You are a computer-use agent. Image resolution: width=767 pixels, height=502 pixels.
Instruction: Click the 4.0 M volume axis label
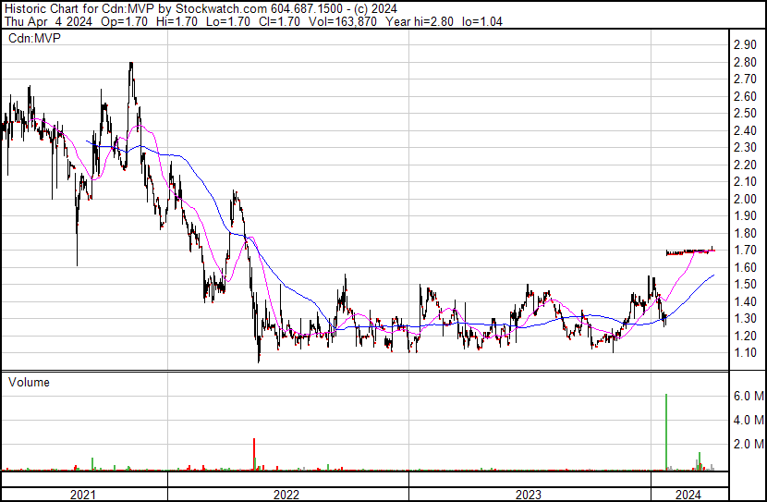point(748,420)
